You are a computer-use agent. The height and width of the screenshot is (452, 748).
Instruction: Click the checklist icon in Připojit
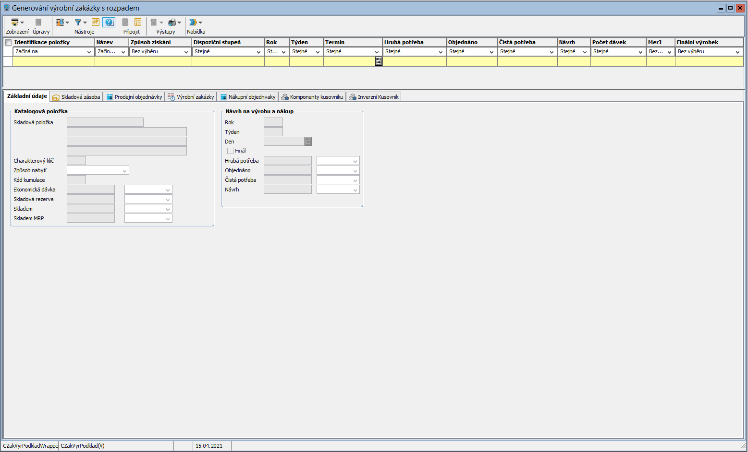[x=138, y=23]
